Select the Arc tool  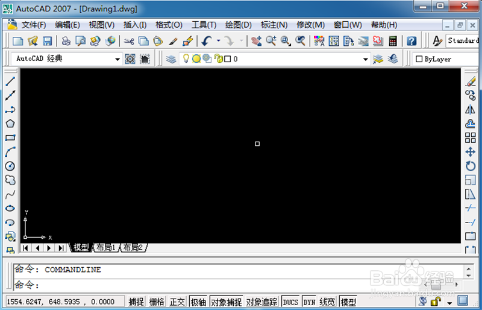click(10, 152)
